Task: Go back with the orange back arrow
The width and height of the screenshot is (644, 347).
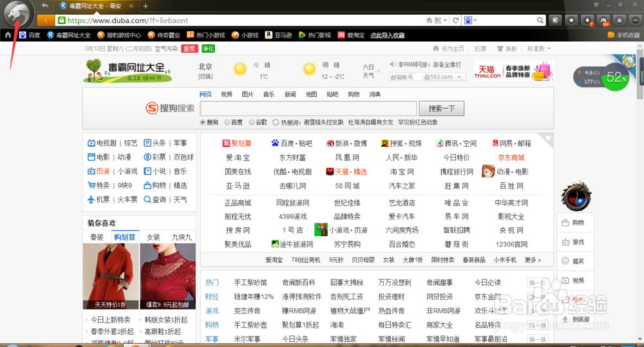Action: [x=46, y=20]
